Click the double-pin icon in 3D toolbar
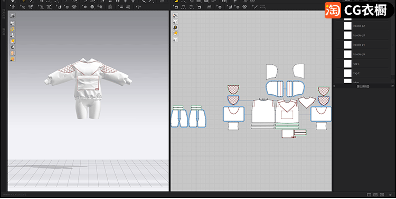396x199 pixels. tap(30, 7)
